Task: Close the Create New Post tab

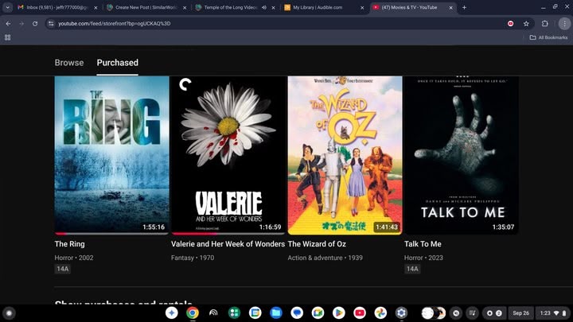Action: 185,8
